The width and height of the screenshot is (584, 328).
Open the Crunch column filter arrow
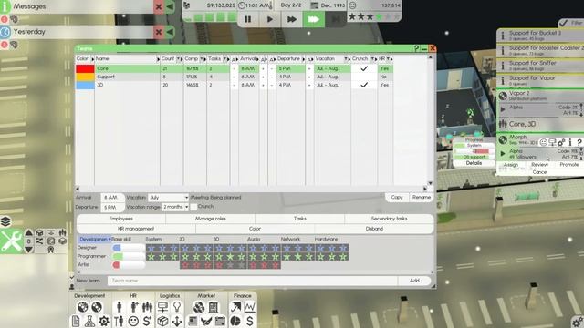click(x=372, y=59)
